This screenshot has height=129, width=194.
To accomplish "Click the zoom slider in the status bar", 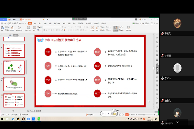I will 144,114.
